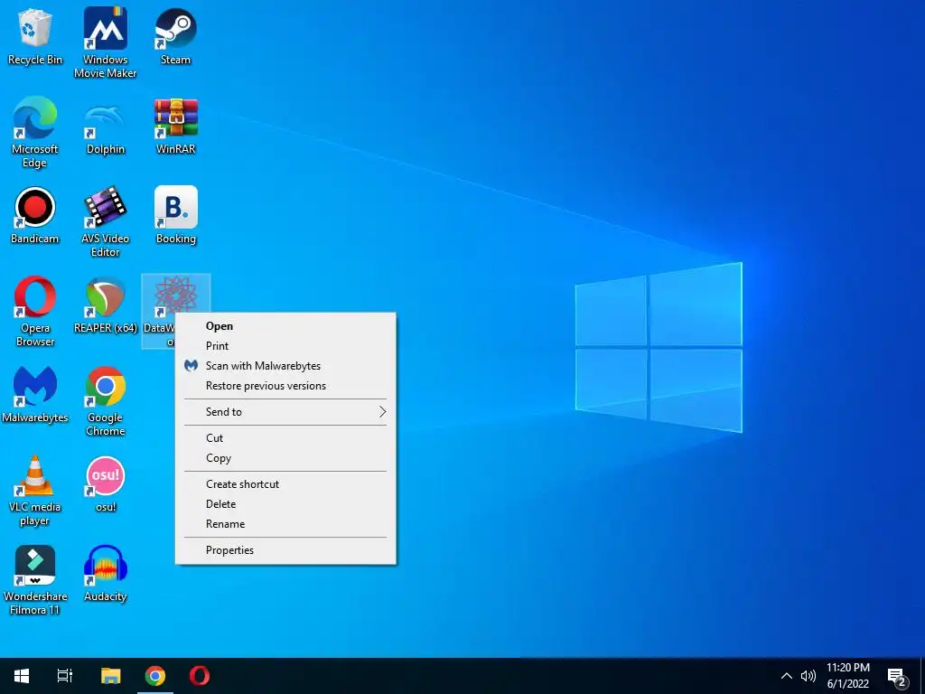This screenshot has height=694, width=925.
Task: Select the Audacity desktop shortcut
Action: [105, 574]
